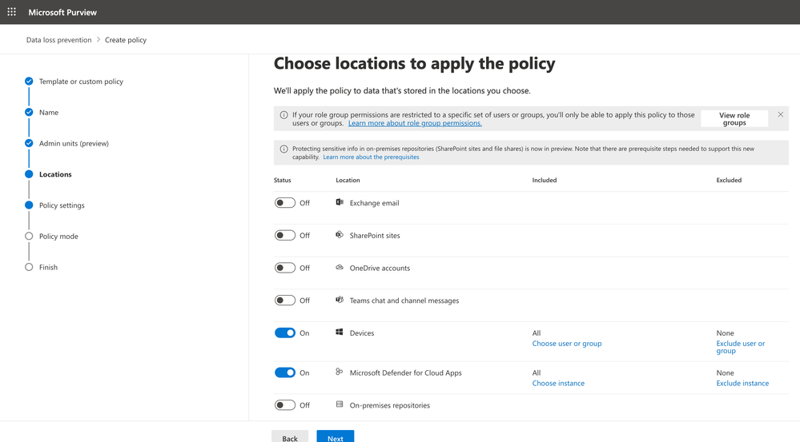The width and height of the screenshot is (800, 442).
Task: Click the Devices Windows icon
Action: 340,332
